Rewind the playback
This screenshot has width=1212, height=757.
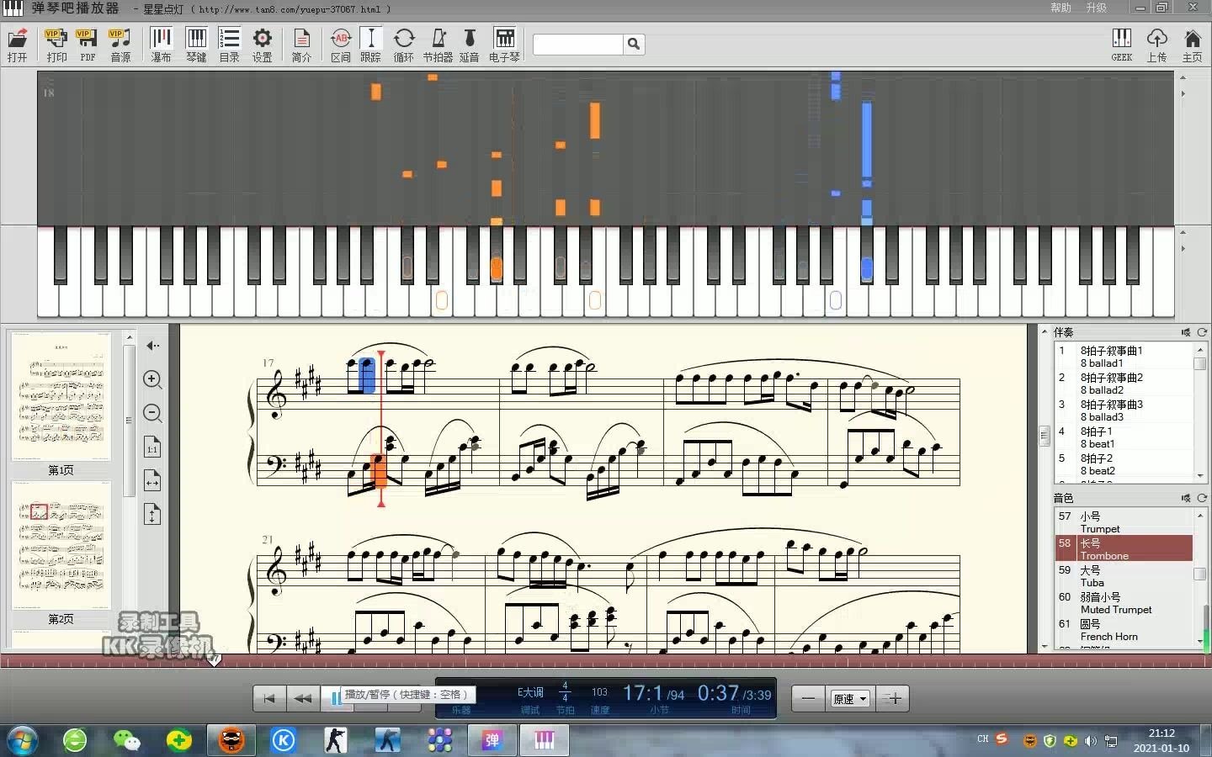(x=302, y=698)
